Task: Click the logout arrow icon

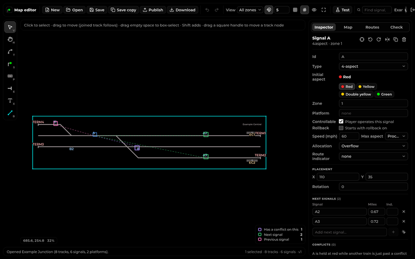Action: tap(412, 10)
